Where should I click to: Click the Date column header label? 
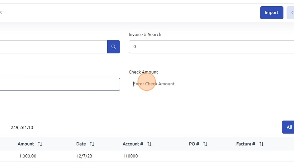pyautogui.click(x=81, y=144)
